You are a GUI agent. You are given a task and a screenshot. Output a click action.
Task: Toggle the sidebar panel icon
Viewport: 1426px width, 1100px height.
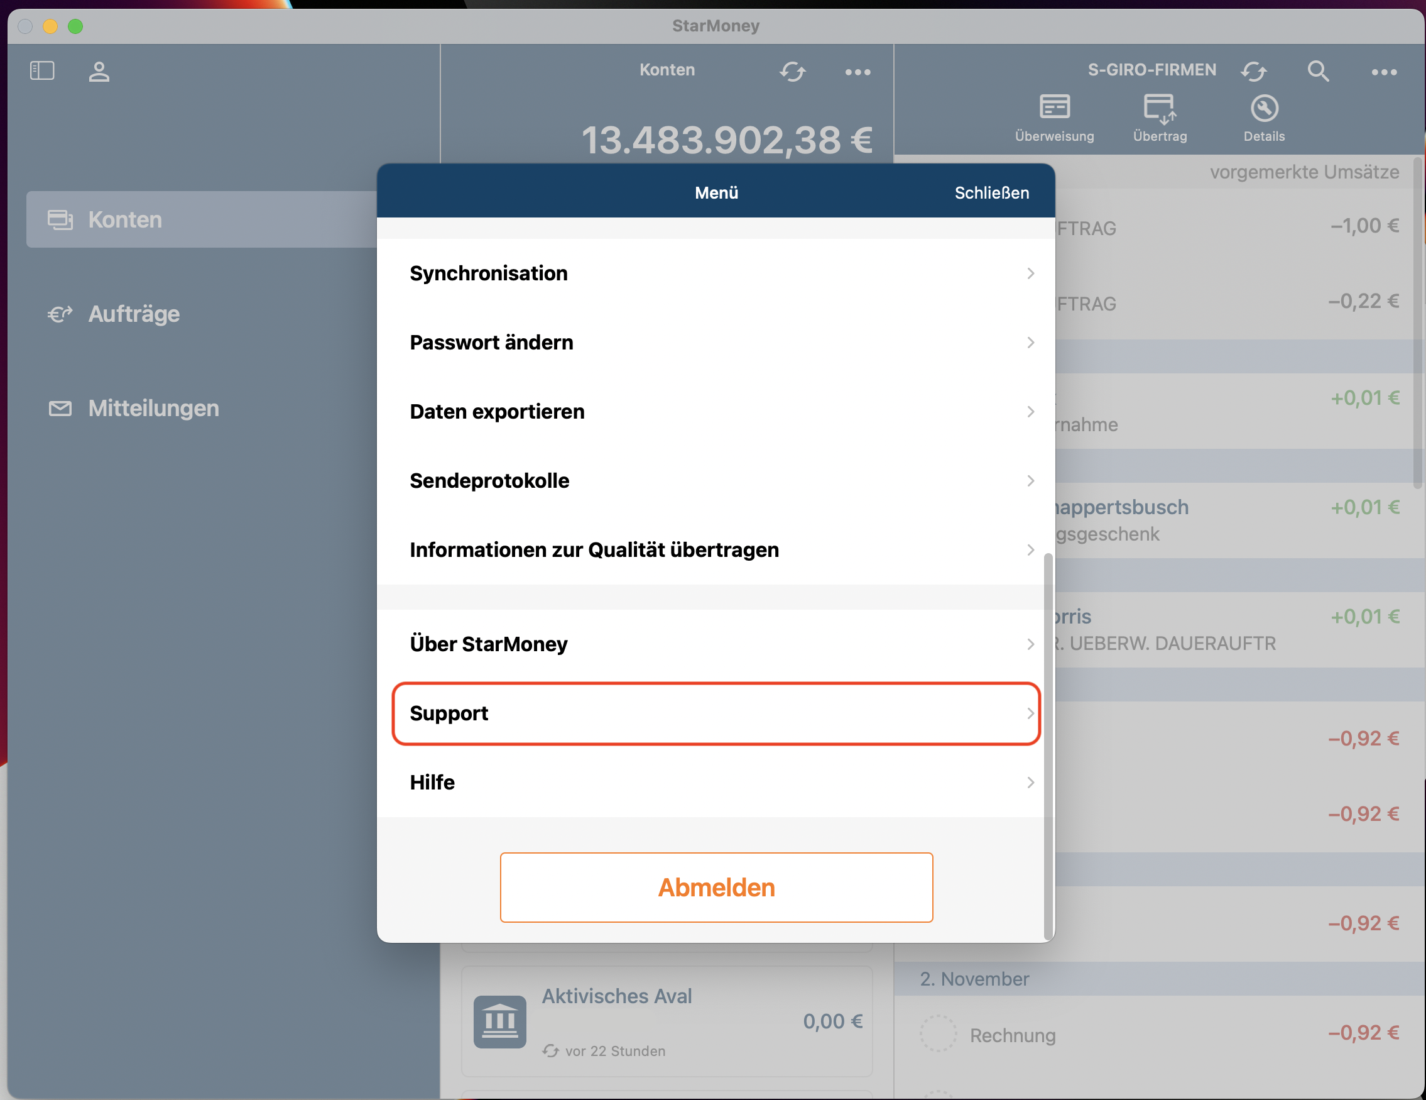(43, 70)
